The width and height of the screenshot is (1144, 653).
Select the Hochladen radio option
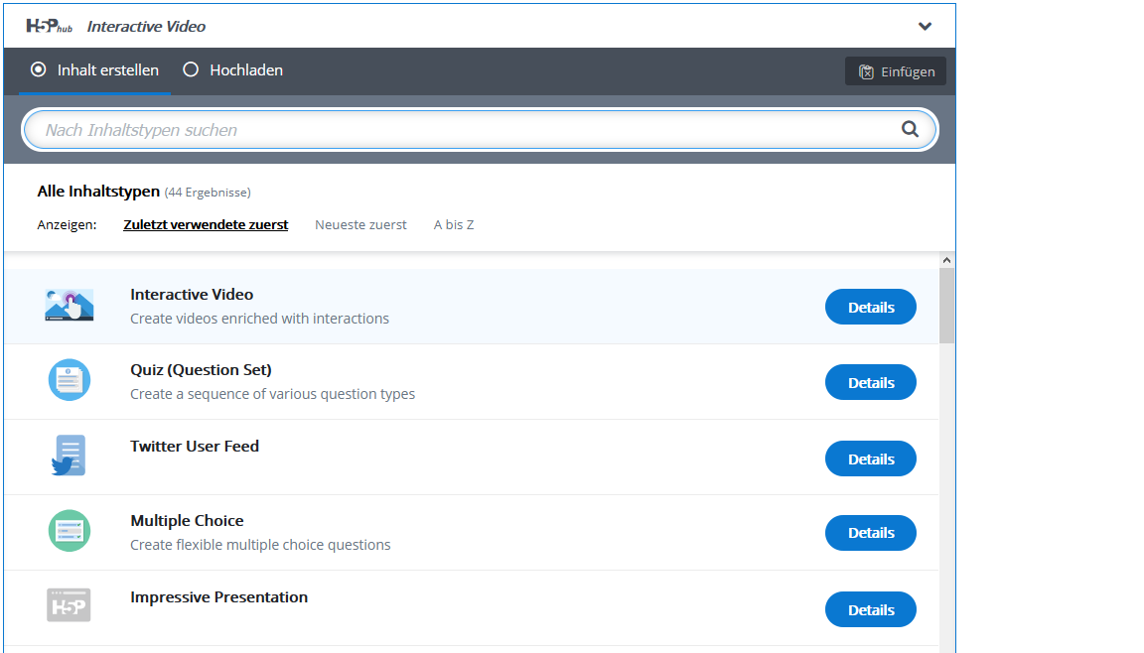232,69
